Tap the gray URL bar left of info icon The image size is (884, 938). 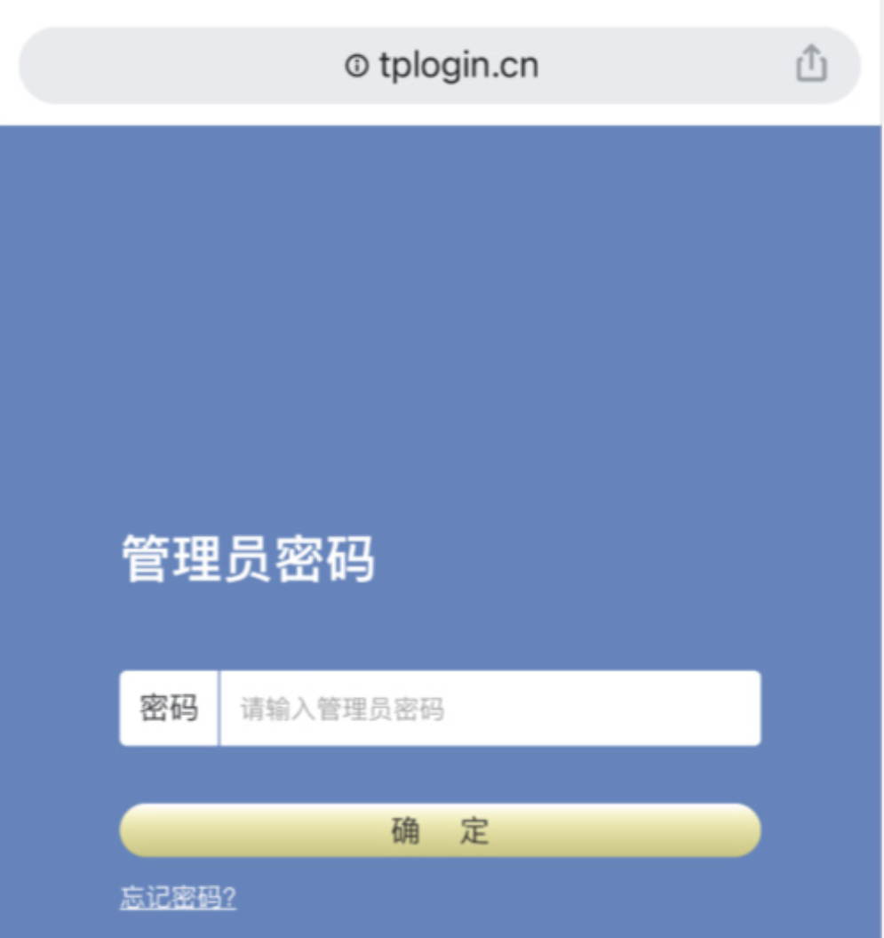179,65
